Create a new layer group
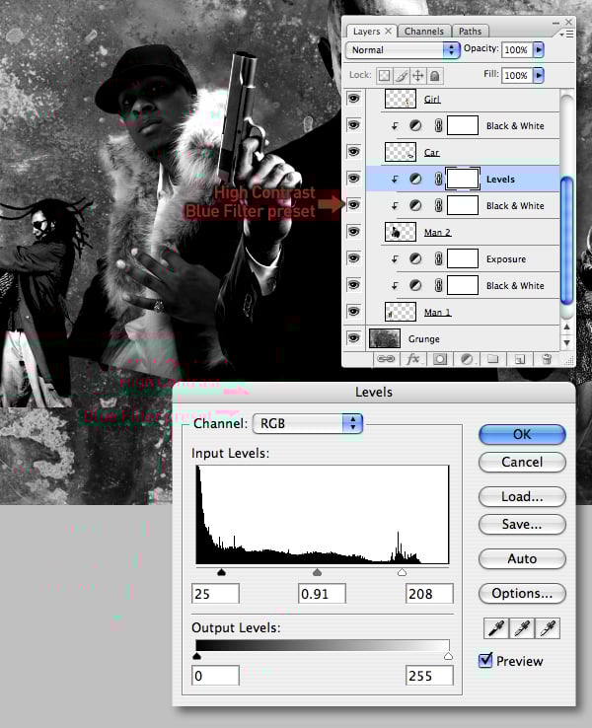Screen dimensions: 592x728 [493, 359]
